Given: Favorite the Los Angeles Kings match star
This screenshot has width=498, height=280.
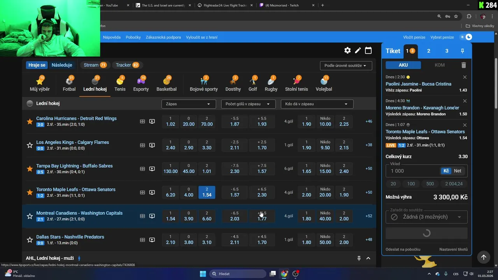Looking at the screenshot, I should (30, 145).
